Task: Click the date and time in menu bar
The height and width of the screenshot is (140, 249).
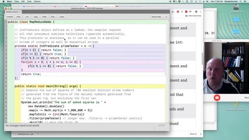Action: [x=217, y=2]
